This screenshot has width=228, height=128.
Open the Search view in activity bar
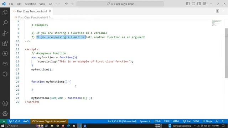pos(5,23)
